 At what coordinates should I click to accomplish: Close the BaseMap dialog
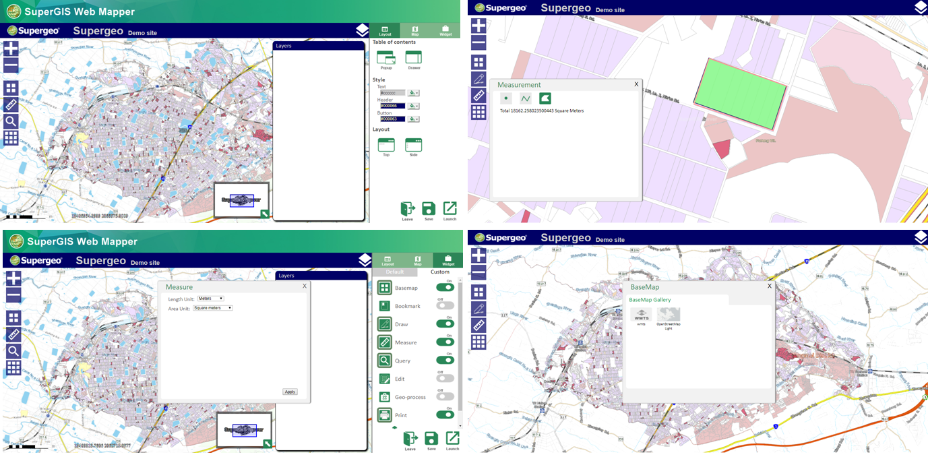770,286
